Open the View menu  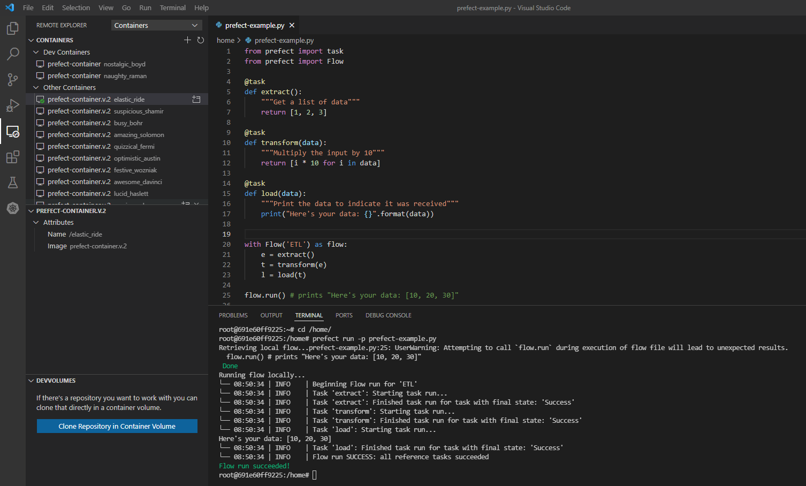coord(106,7)
